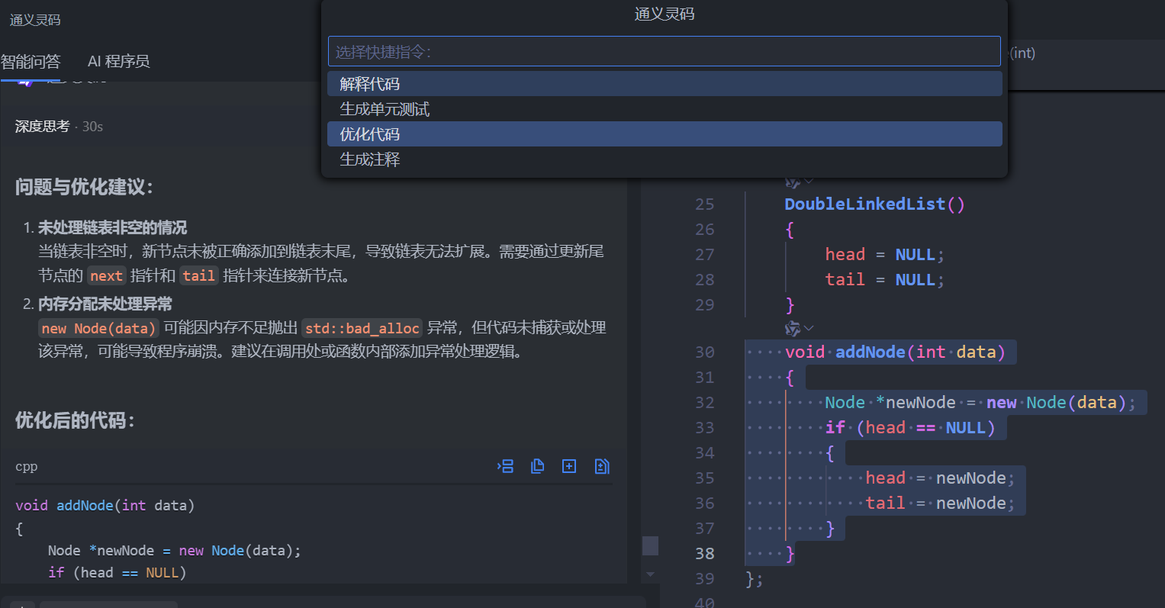Open the code diff view icon
Viewport: 1165px width, 608px height.
point(602,466)
